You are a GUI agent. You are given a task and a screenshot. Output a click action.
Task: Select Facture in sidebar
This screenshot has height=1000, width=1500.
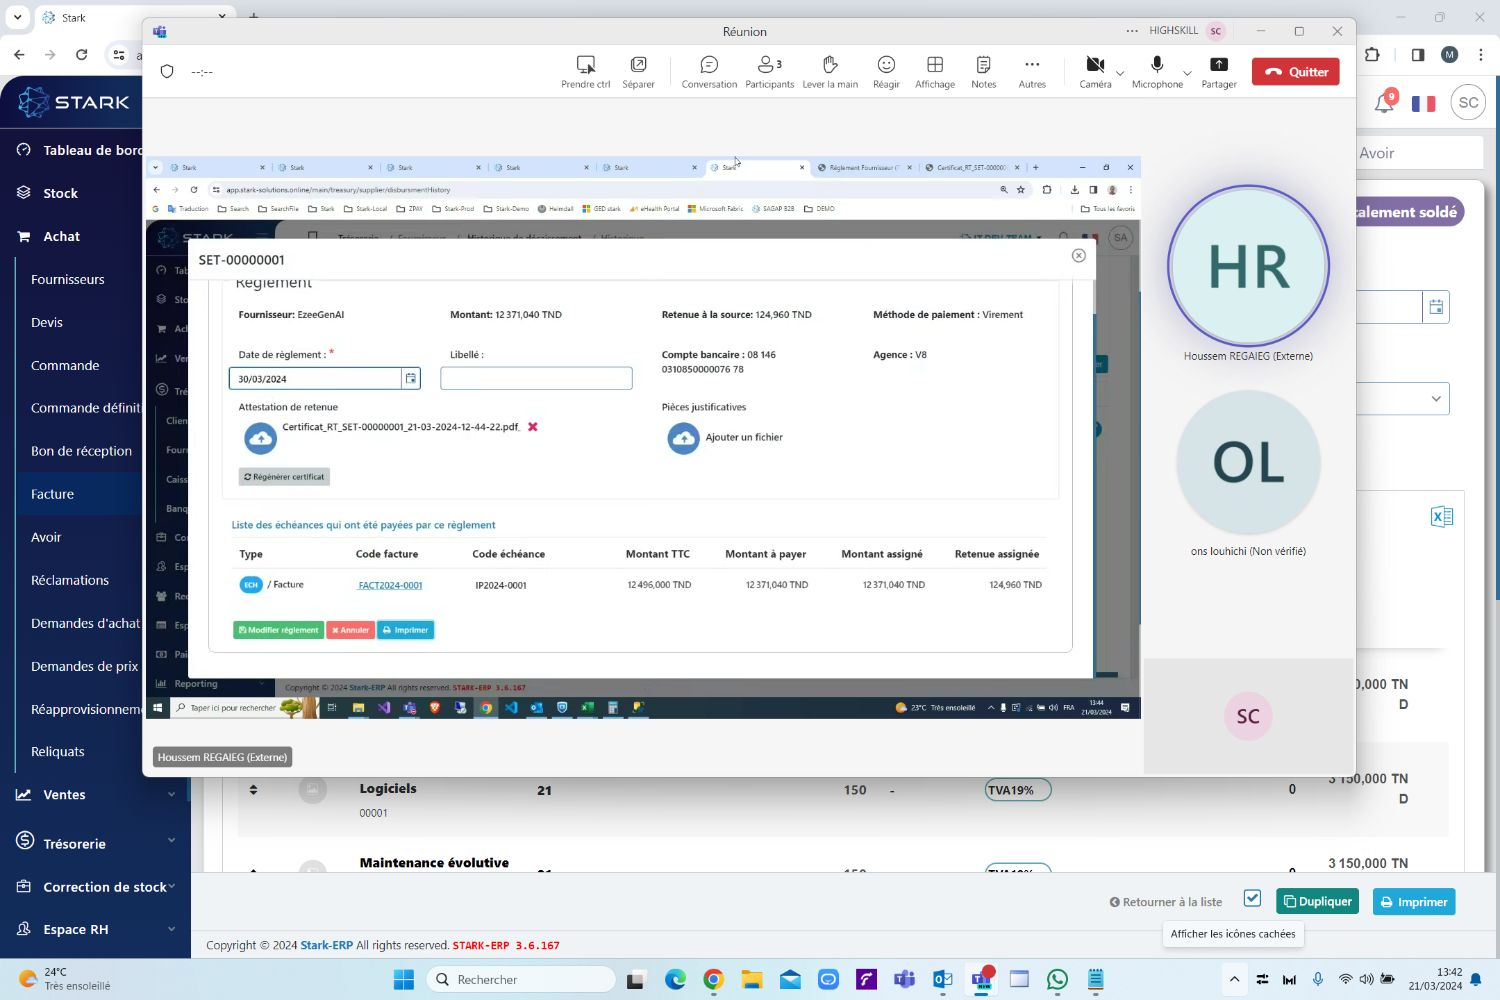[52, 494]
